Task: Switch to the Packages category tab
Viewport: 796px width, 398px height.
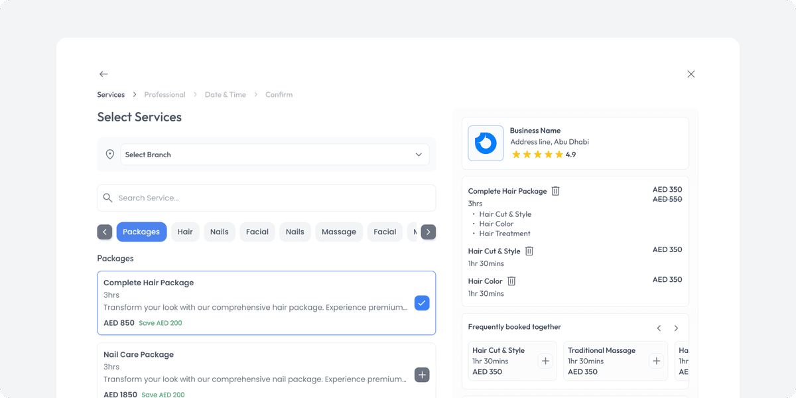Action: tap(141, 232)
